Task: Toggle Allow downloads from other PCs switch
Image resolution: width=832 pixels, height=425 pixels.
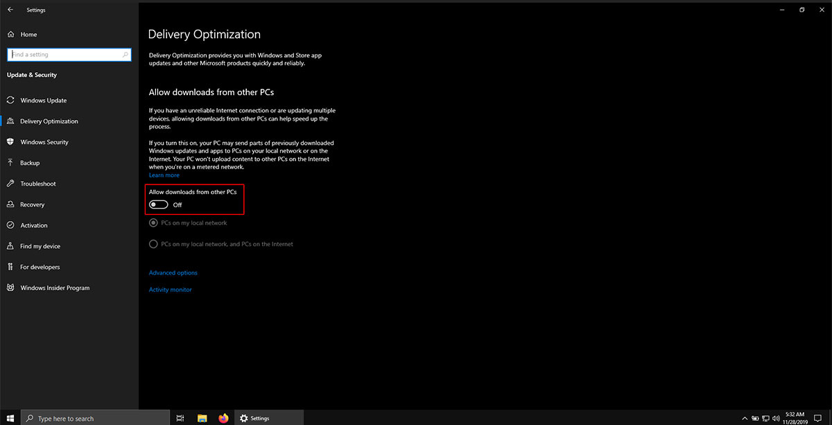Action: pyautogui.click(x=159, y=205)
